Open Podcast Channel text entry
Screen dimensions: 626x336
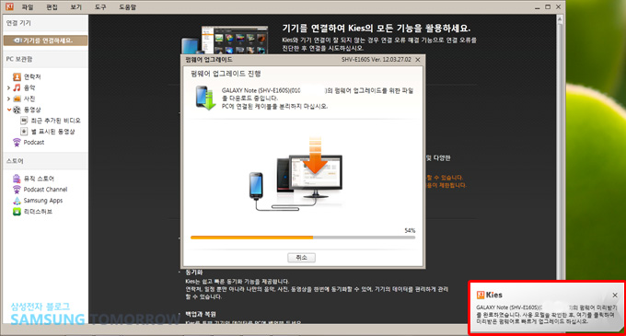pyautogui.click(x=45, y=190)
